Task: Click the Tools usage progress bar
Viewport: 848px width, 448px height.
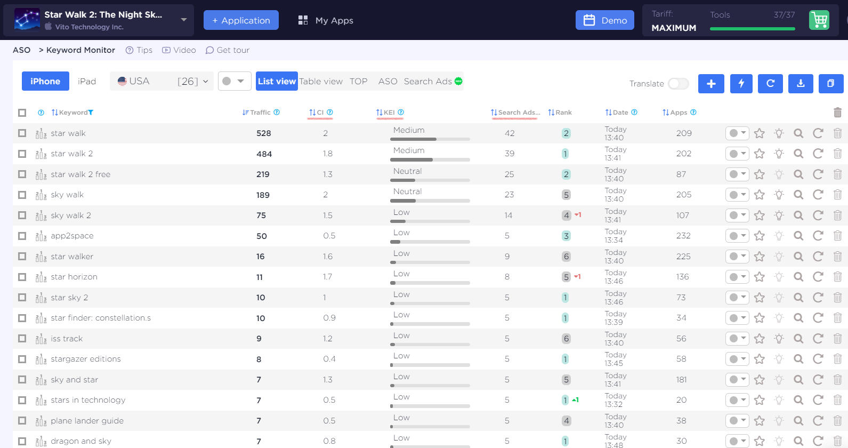Action: tap(753, 29)
